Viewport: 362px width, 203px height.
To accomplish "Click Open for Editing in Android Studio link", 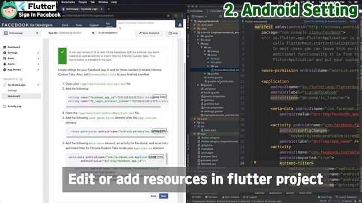I will point(325,21).
